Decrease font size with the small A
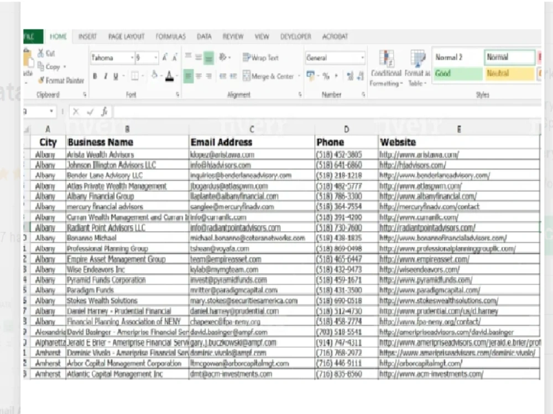Image resolution: width=553 pixels, height=414 pixels. coord(175,58)
